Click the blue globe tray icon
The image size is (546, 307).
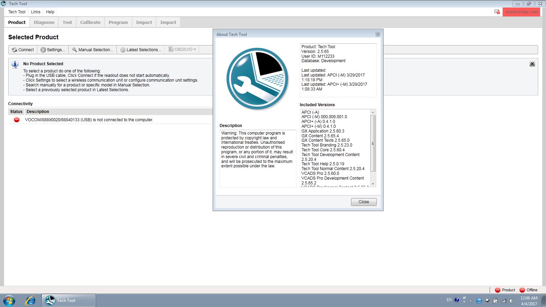[479, 301]
